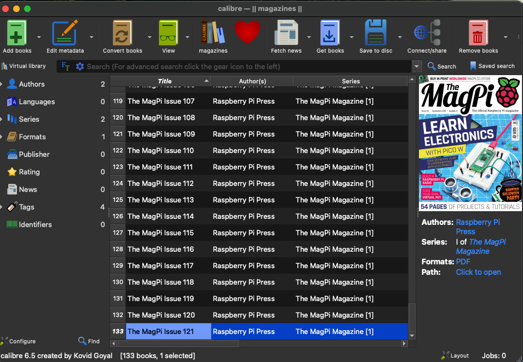Click the MagPi cover thumbnail

click(x=470, y=144)
